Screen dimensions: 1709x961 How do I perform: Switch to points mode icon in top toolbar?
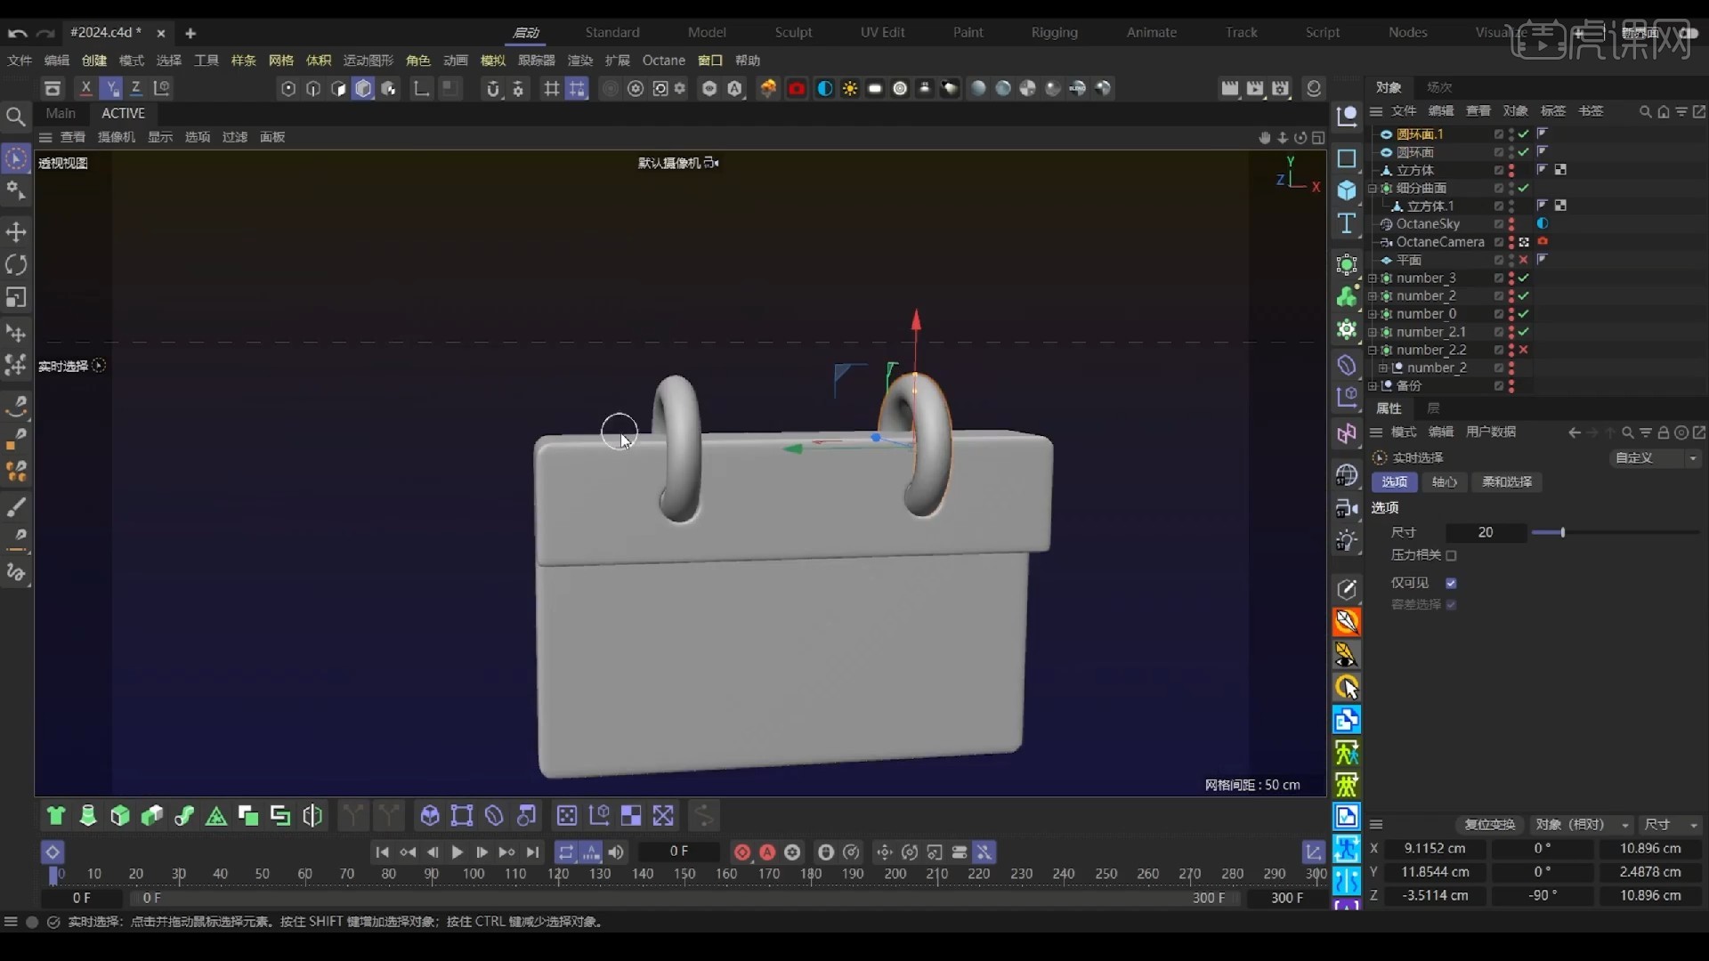click(x=288, y=88)
